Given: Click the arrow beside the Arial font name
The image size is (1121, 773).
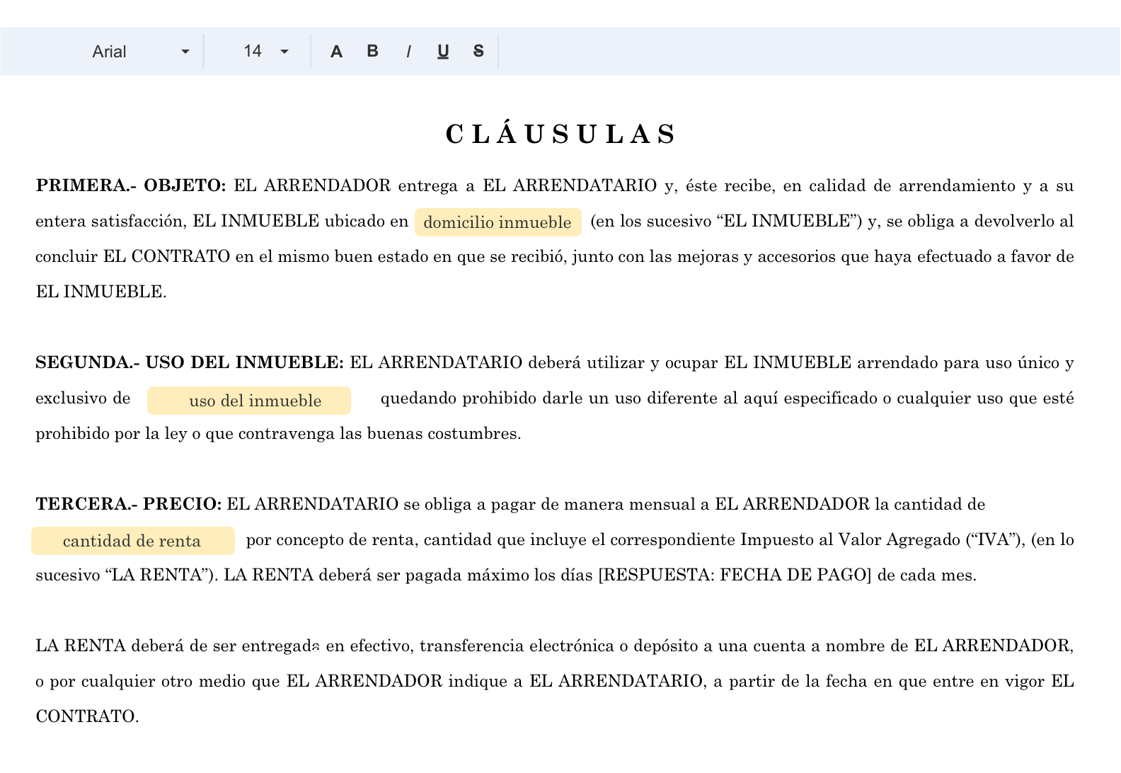Looking at the screenshot, I should click(x=185, y=52).
